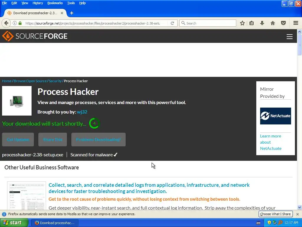Click the taskbar clock 12:17 AM
The width and height of the screenshot is (302, 227).
291,223
